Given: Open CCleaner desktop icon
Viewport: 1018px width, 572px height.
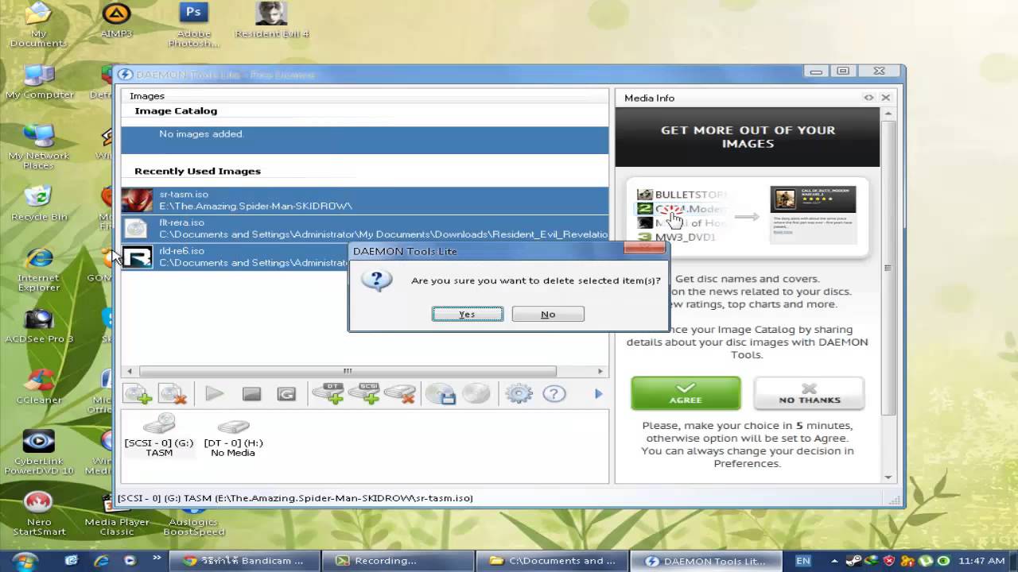Looking at the screenshot, I should tap(38, 387).
